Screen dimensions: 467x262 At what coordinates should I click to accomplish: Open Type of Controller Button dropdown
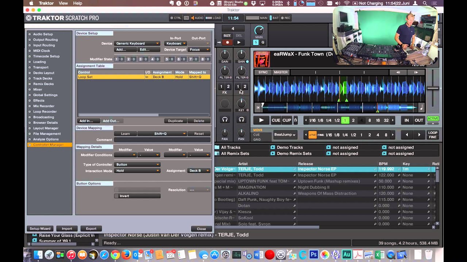137,164
